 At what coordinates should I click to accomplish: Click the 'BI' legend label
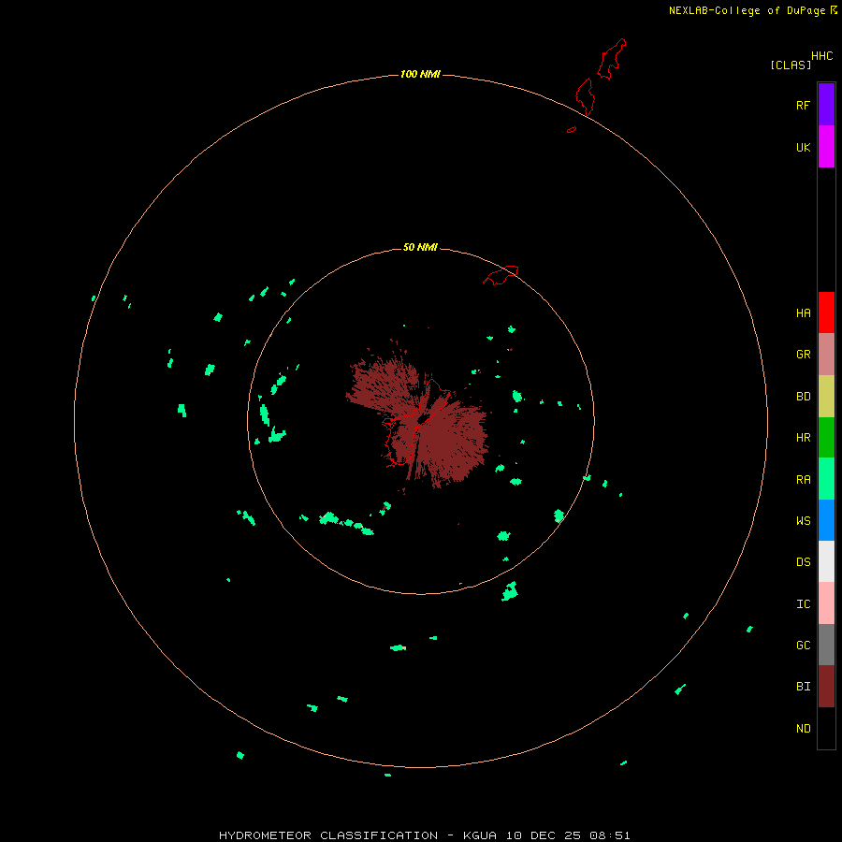pyautogui.click(x=803, y=687)
